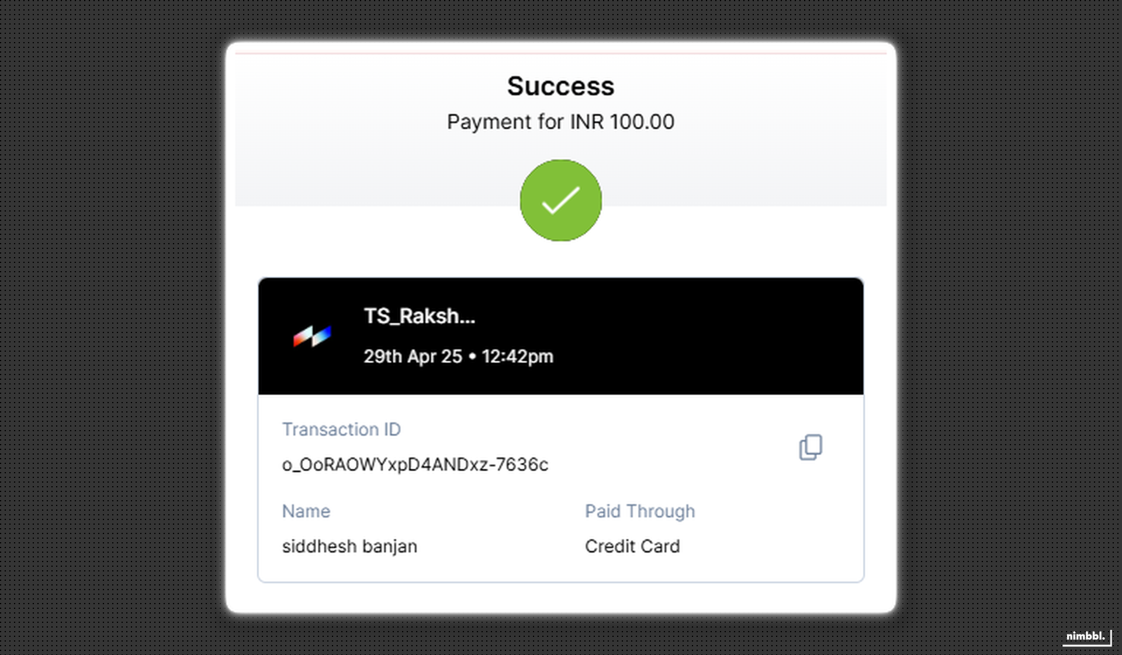Image resolution: width=1122 pixels, height=655 pixels.
Task: Click the Success heading
Action: click(560, 85)
